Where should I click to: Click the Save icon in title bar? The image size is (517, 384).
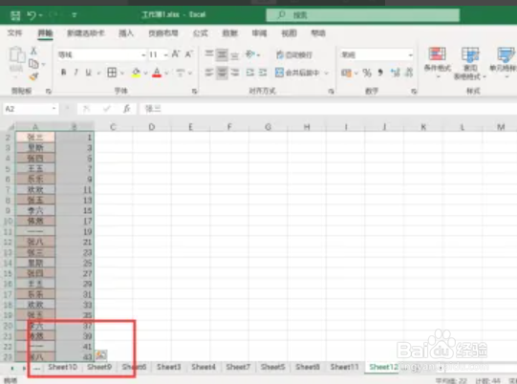pos(15,15)
